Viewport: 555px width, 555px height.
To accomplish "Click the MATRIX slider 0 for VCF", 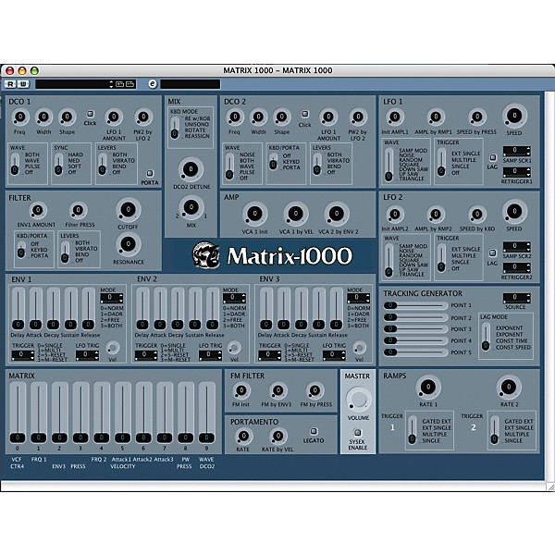I will (18, 413).
